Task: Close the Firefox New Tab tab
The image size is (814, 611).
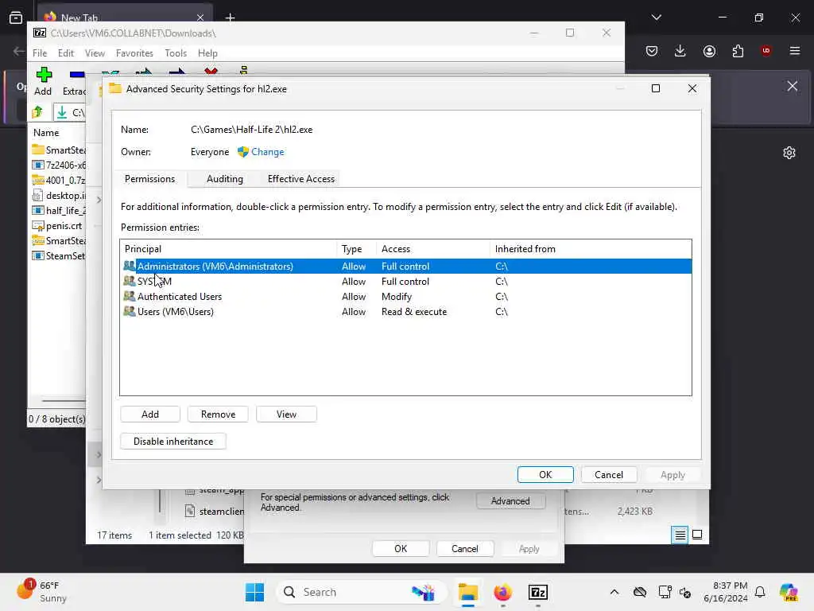Action: tap(200, 18)
